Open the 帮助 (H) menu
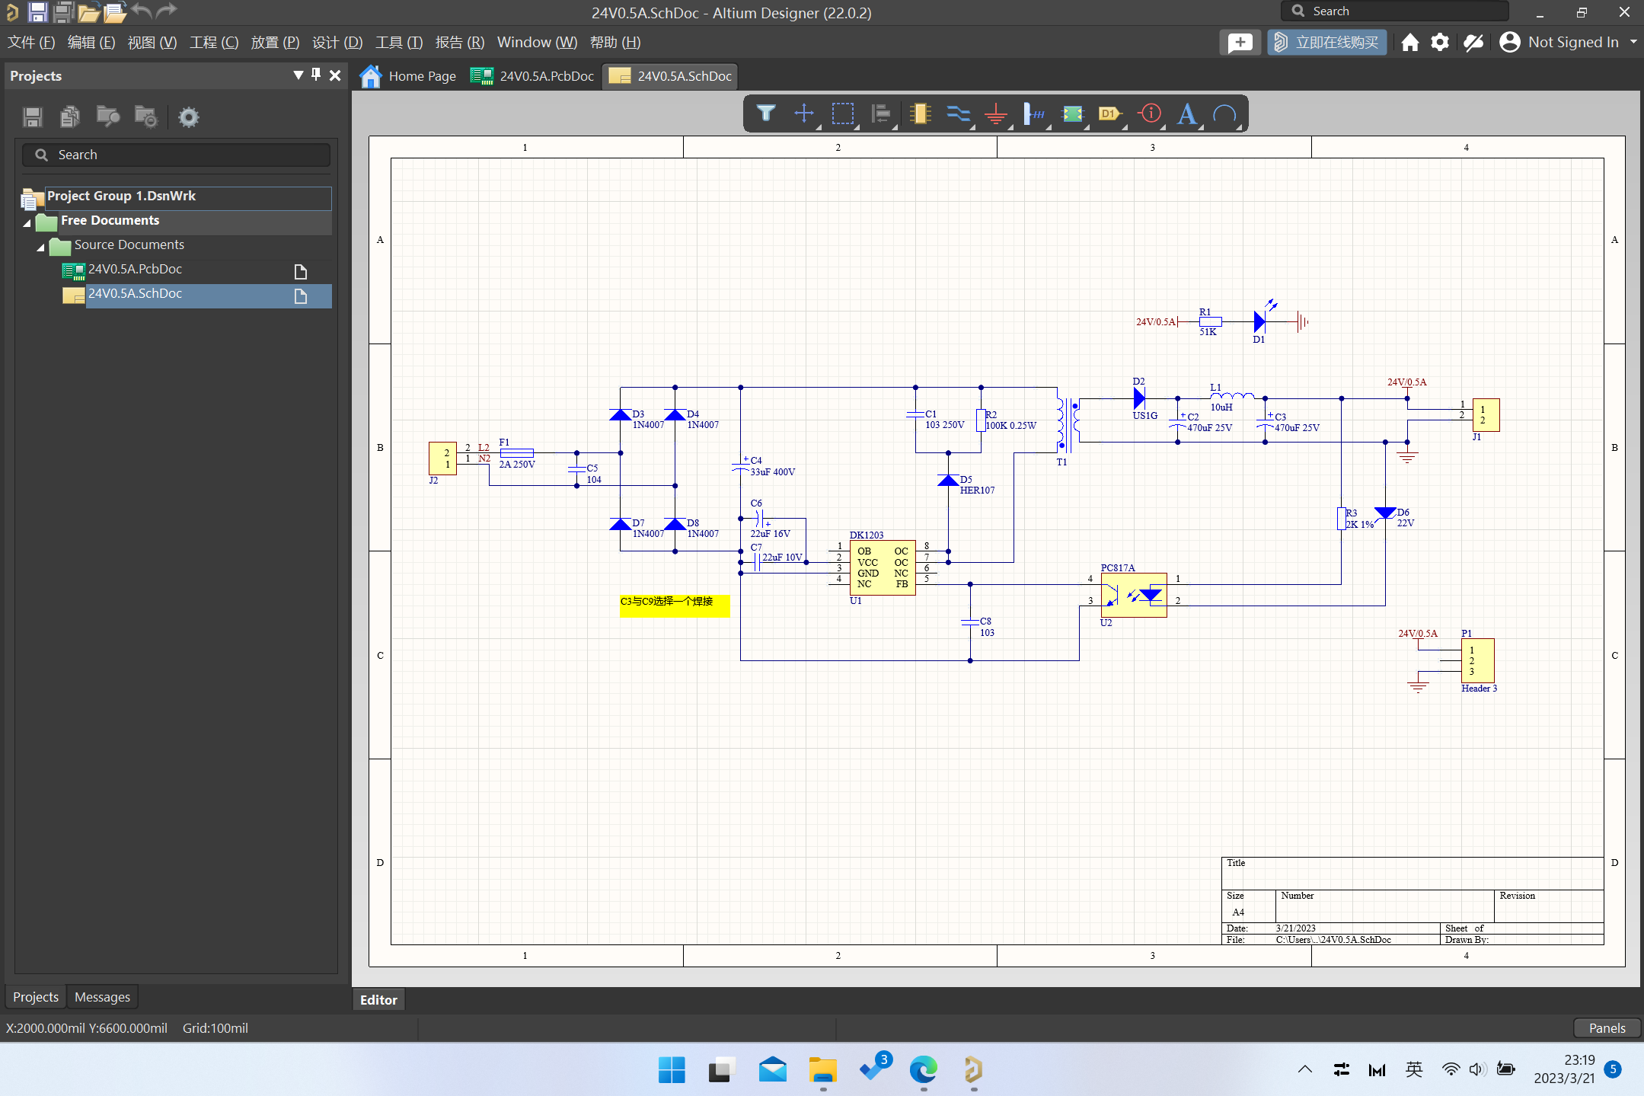This screenshot has height=1096, width=1644. [615, 43]
